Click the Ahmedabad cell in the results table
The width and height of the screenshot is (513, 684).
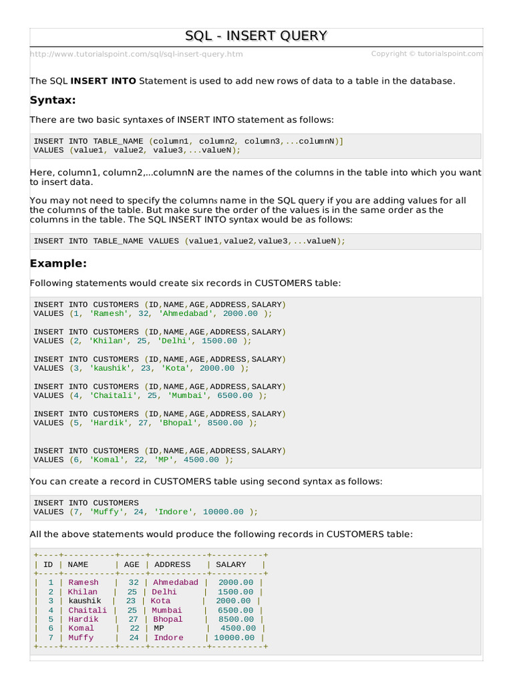176,582
